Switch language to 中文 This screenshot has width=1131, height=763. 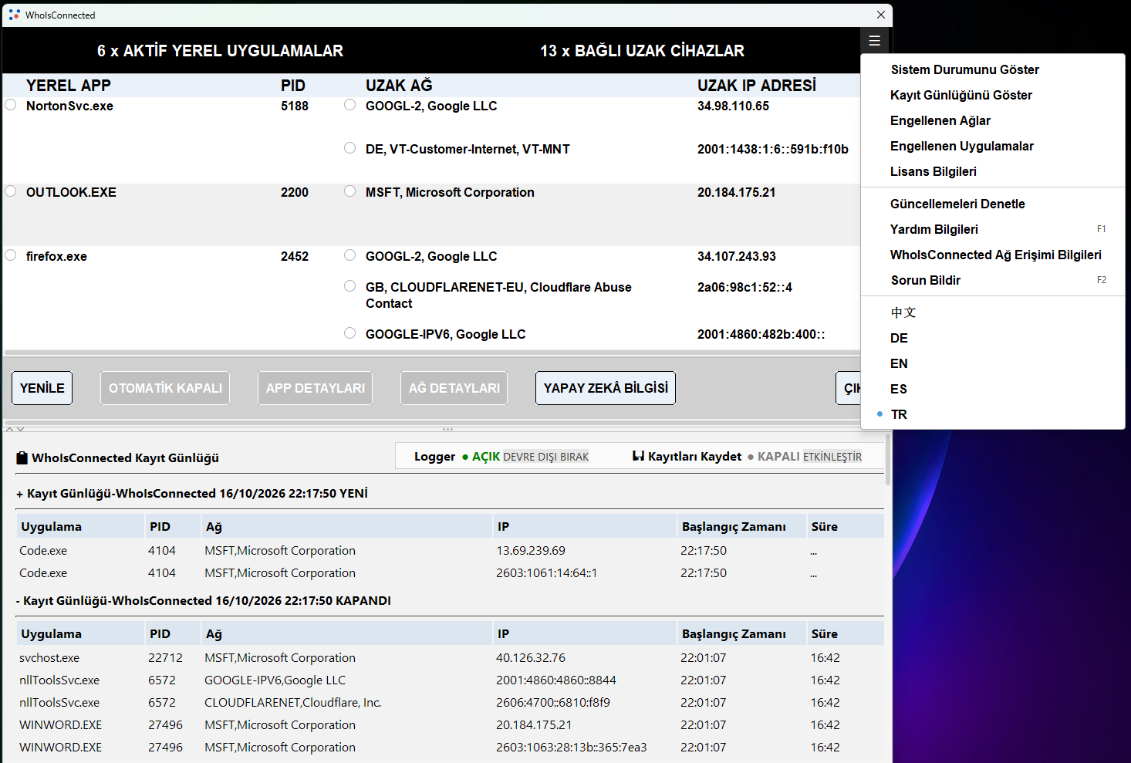click(x=993, y=312)
